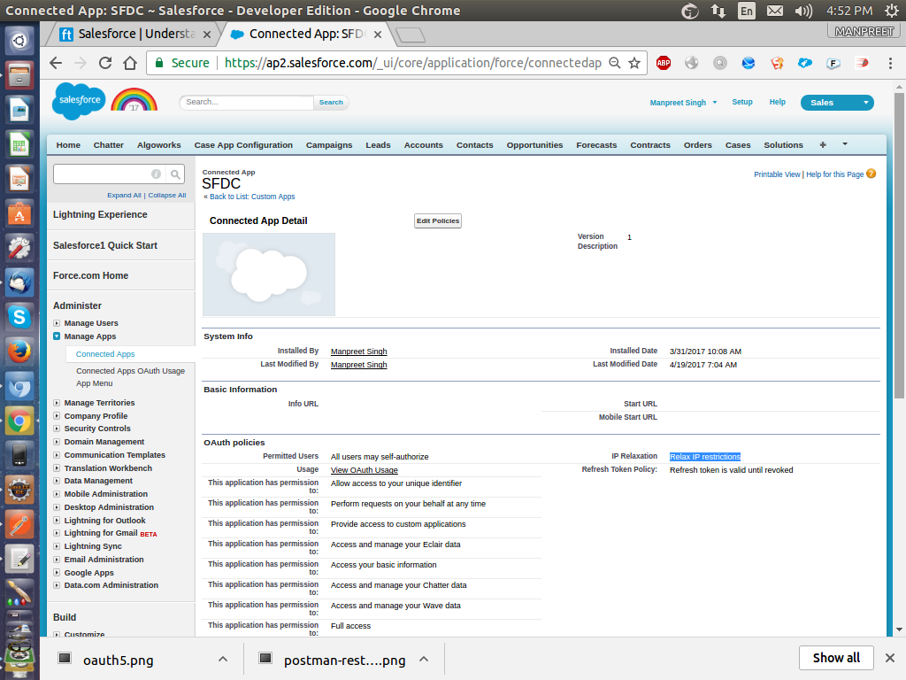The image size is (906, 680).
Task: Click Expand All in sidebar
Action: coord(124,196)
